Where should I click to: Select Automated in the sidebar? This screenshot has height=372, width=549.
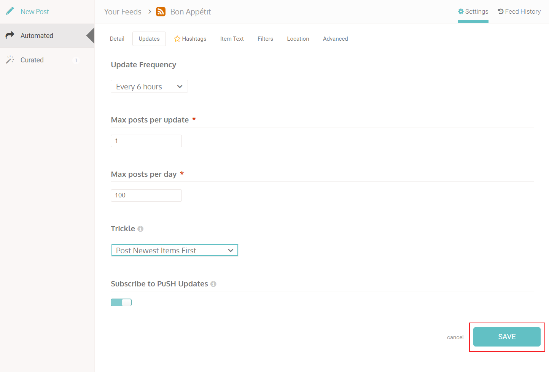47,36
